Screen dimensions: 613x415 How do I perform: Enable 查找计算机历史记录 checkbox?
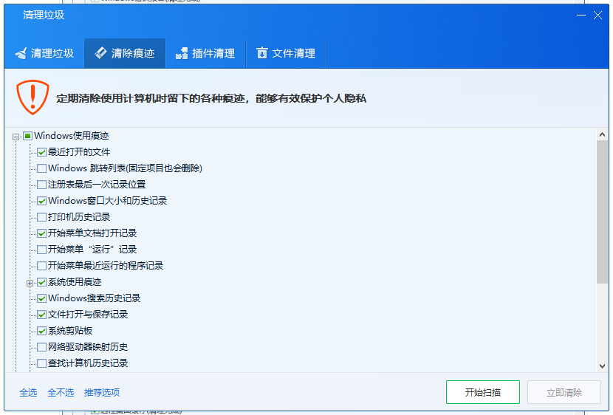click(x=42, y=363)
